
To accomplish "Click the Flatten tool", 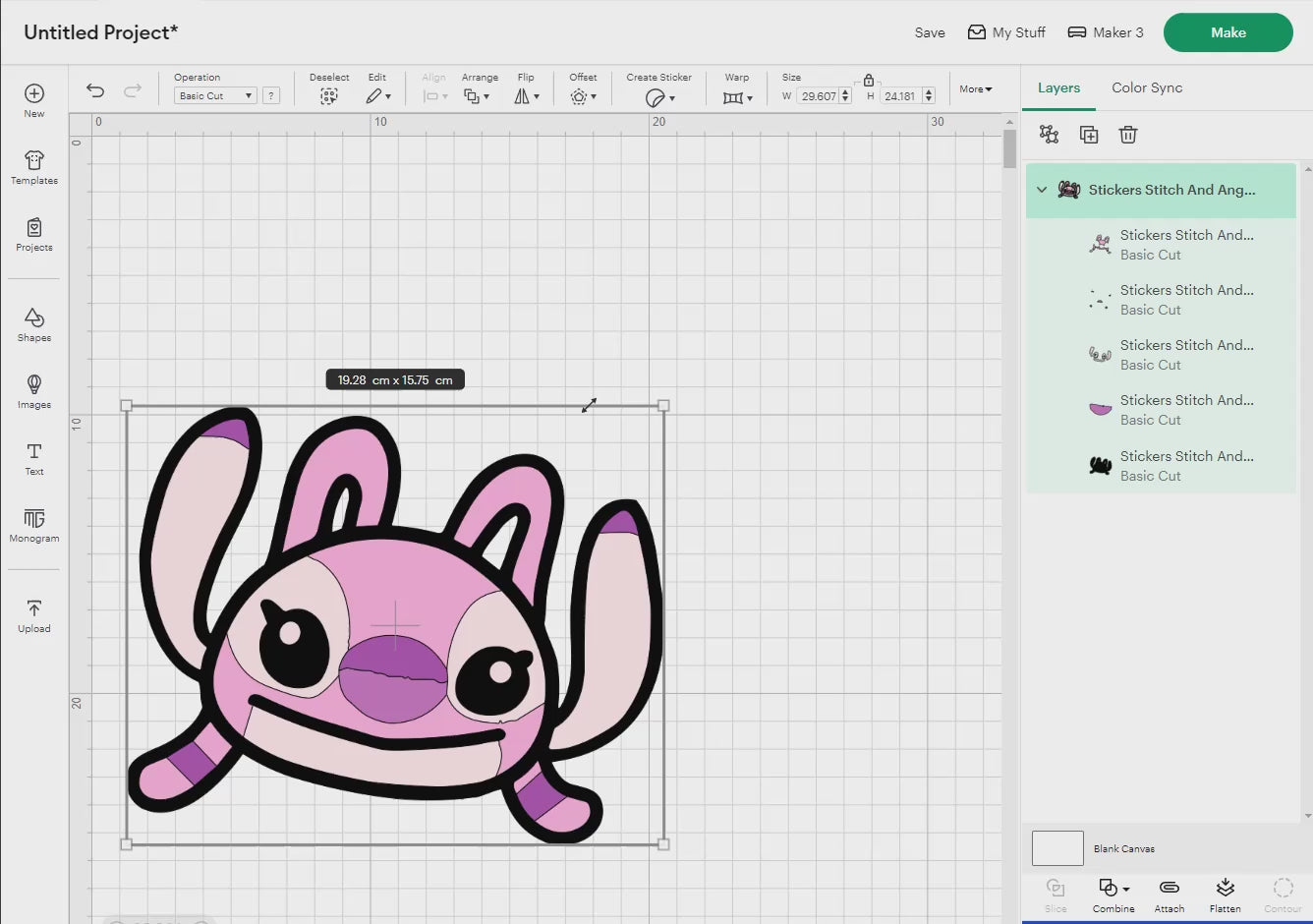I will click(x=1225, y=895).
